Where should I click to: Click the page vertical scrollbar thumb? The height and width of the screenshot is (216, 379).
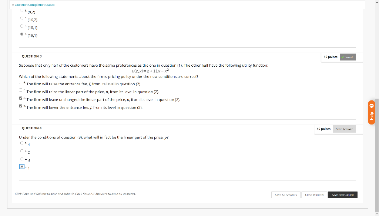[377, 155]
